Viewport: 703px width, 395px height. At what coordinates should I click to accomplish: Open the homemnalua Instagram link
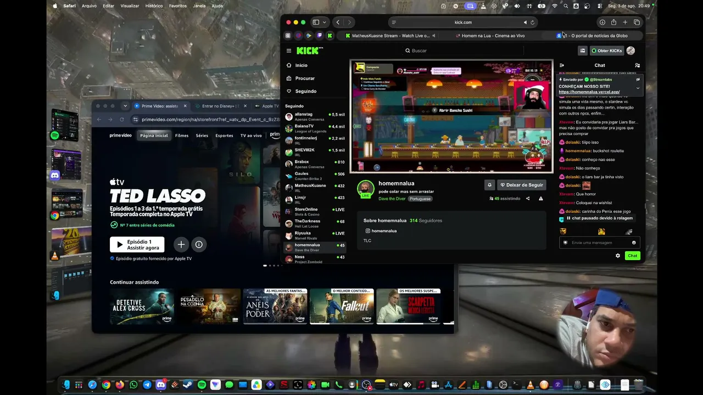click(380, 231)
